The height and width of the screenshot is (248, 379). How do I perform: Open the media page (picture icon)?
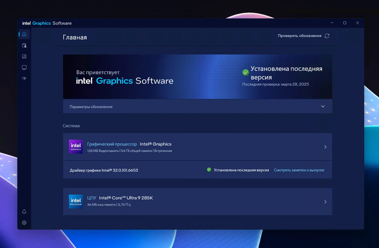(24, 56)
